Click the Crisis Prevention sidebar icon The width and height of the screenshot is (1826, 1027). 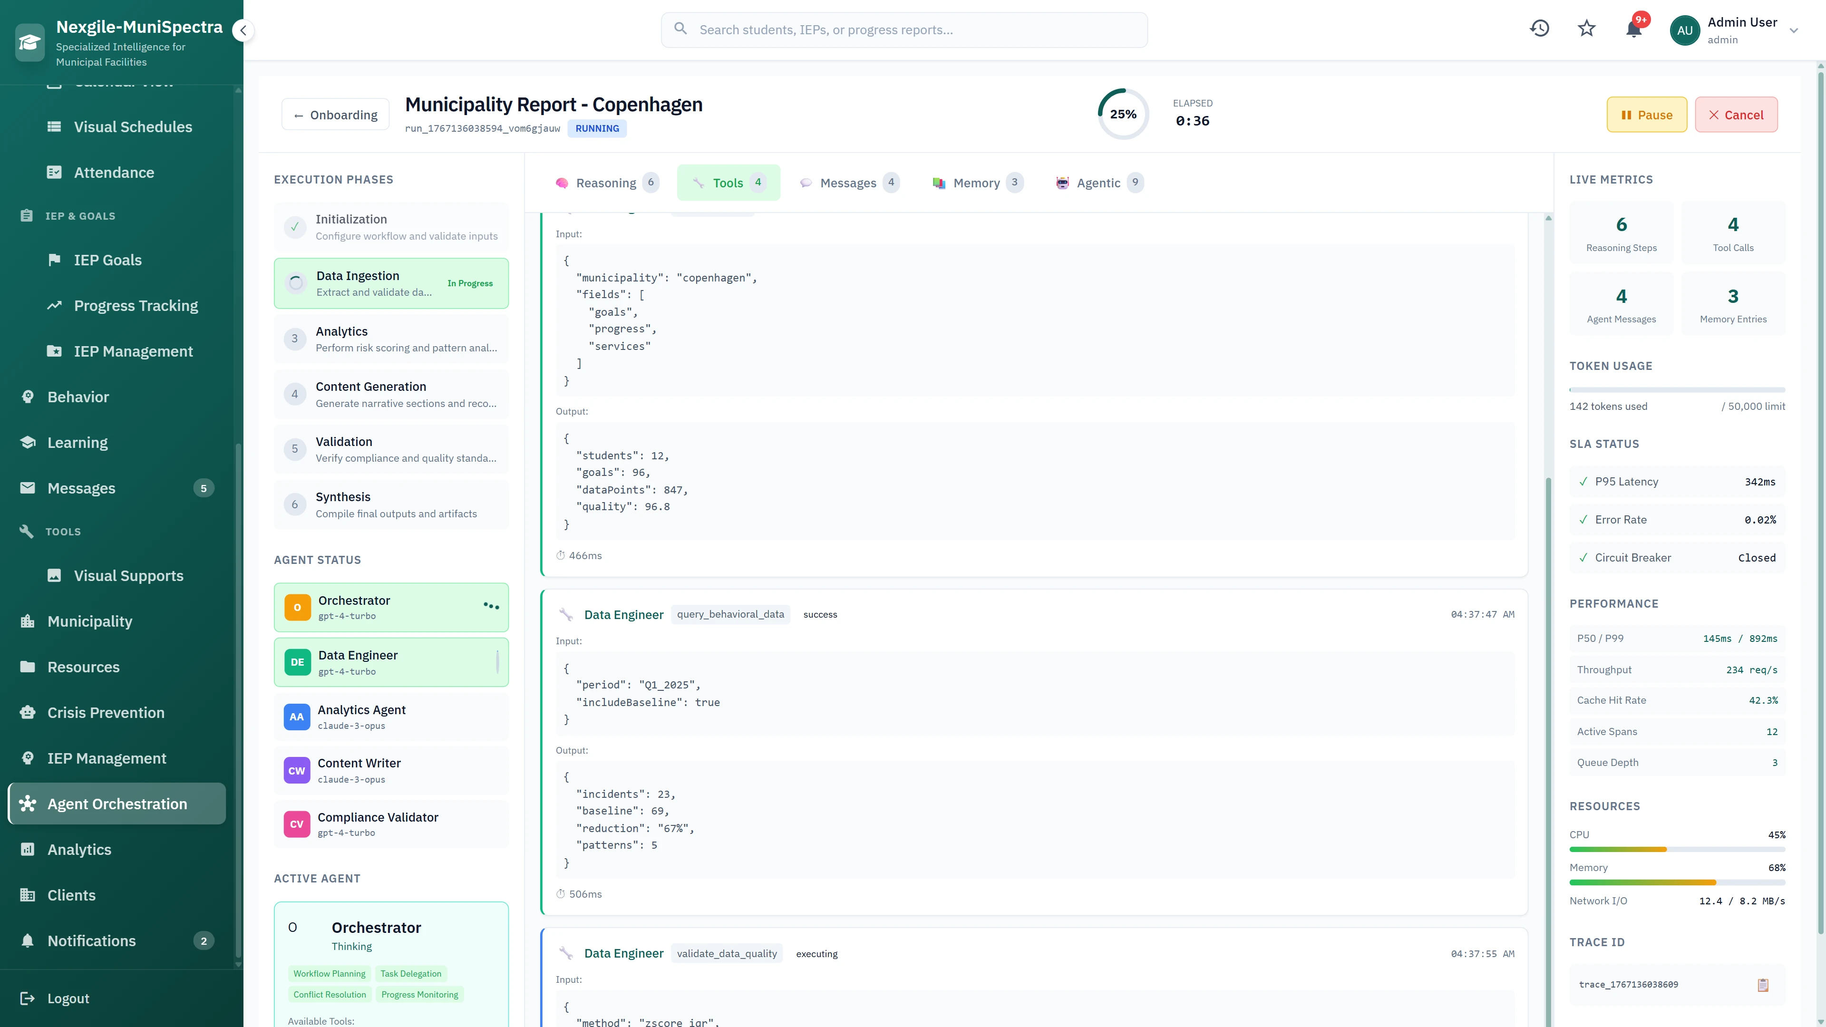(28, 712)
